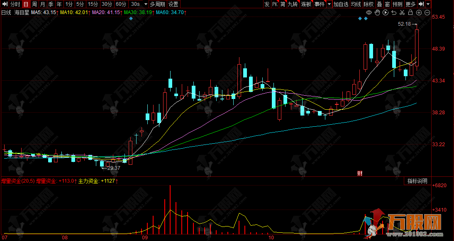Screen dimensions: 454x241
Task: Click the 财 marker on chart
Action: click(x=360, y=174)
